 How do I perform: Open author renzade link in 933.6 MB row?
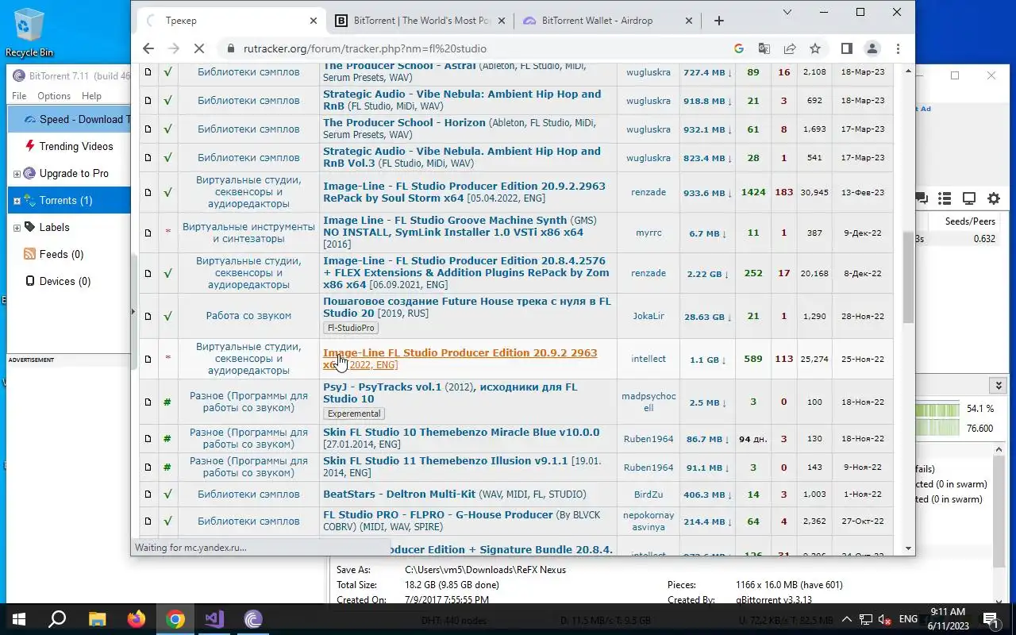[648, 192]
